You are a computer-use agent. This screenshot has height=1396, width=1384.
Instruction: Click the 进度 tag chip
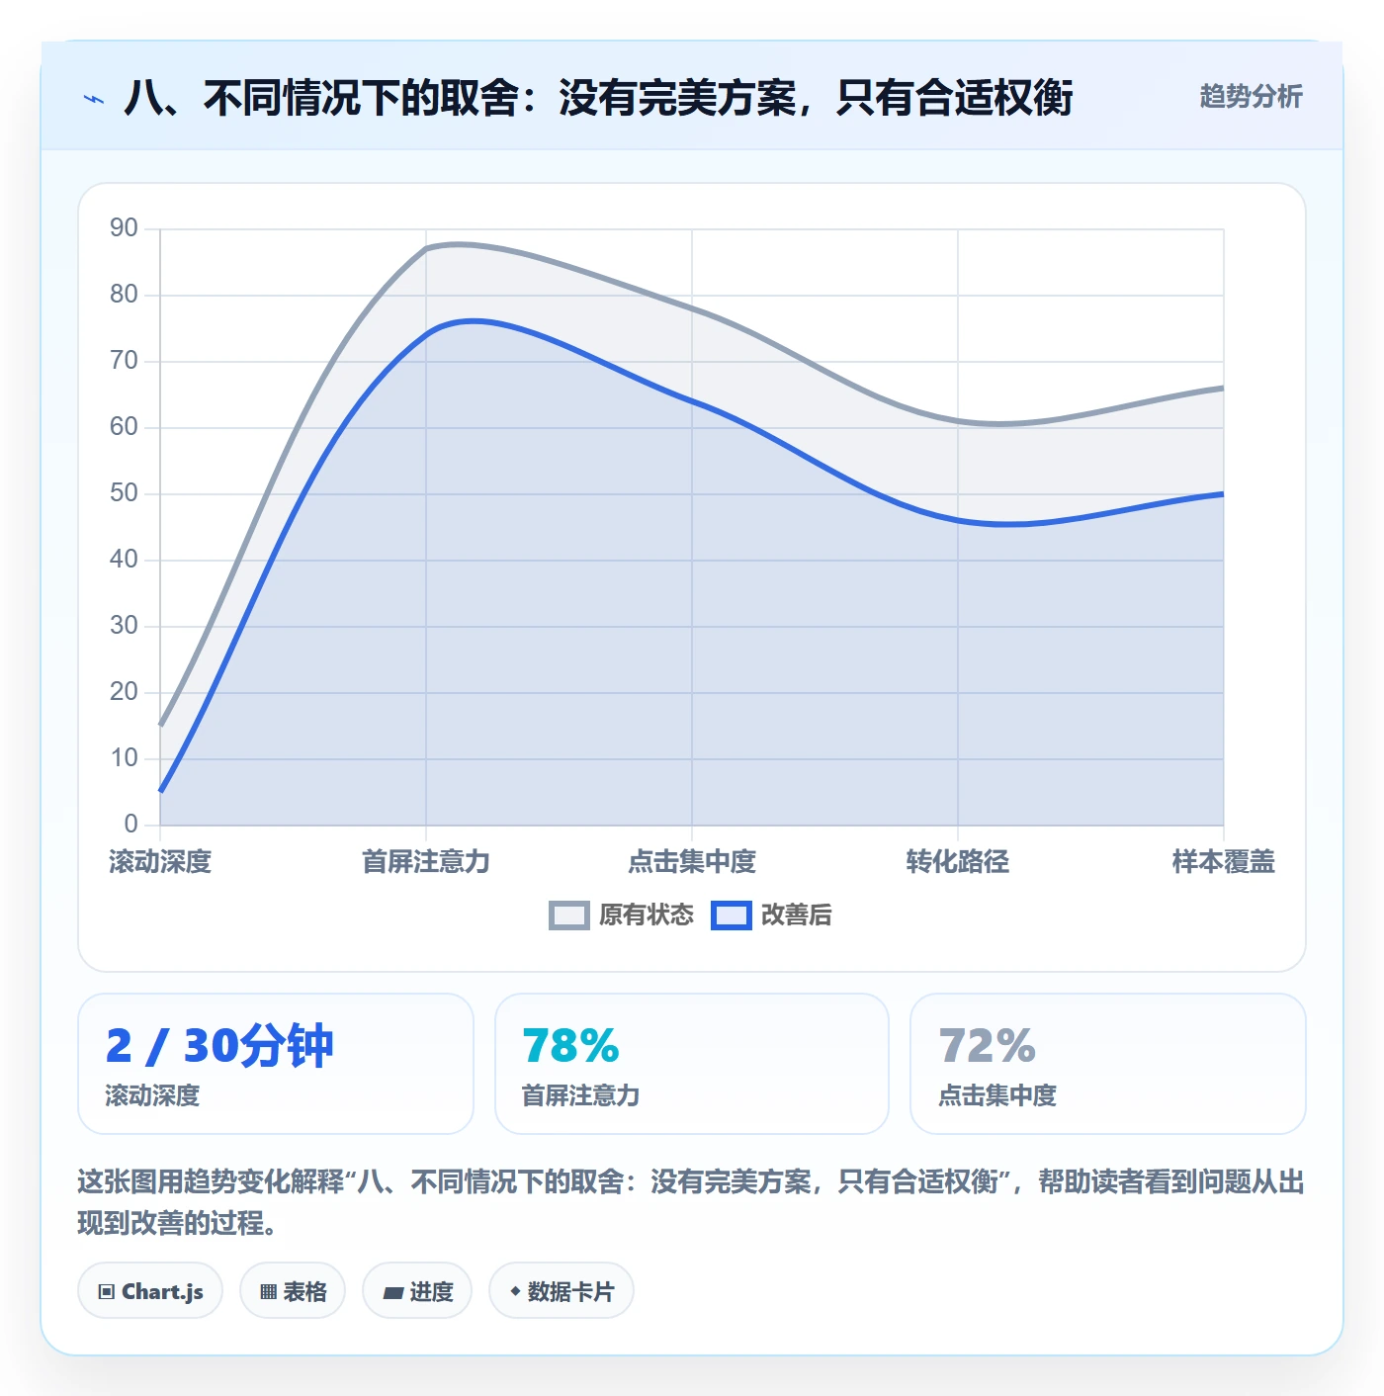point(417,1291)
